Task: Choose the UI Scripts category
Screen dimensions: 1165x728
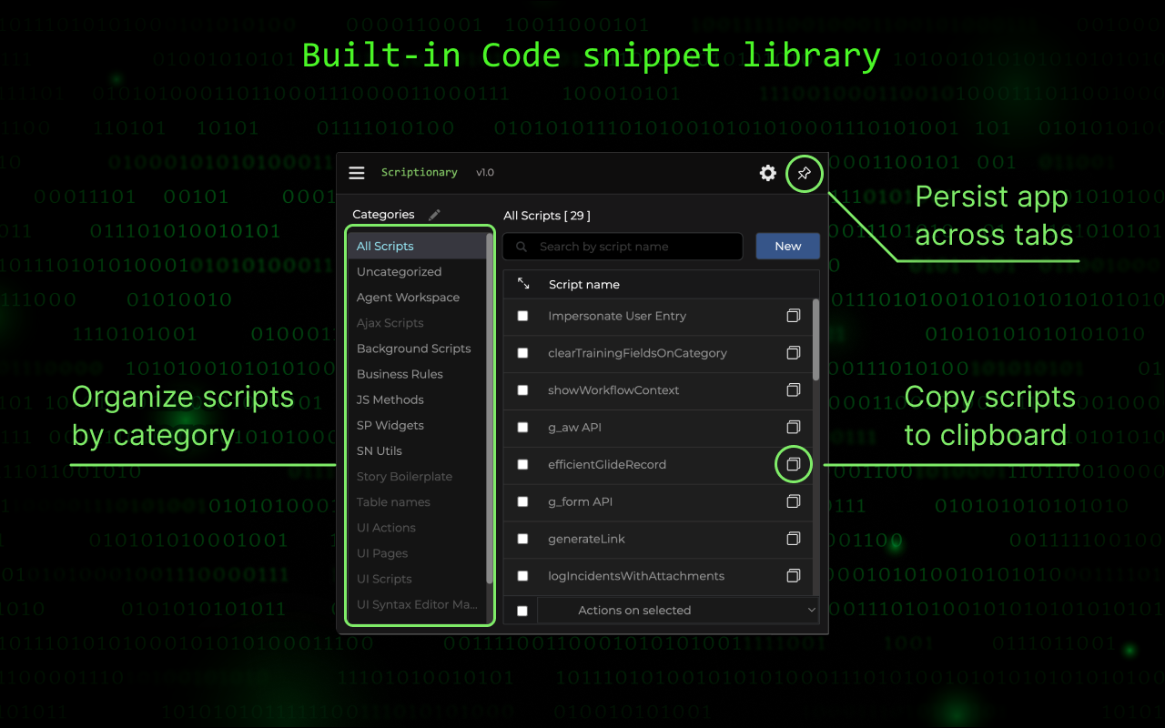Action: (x=418, y=579)
